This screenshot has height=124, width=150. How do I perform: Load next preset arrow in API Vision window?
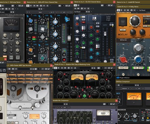coord(41,9)
